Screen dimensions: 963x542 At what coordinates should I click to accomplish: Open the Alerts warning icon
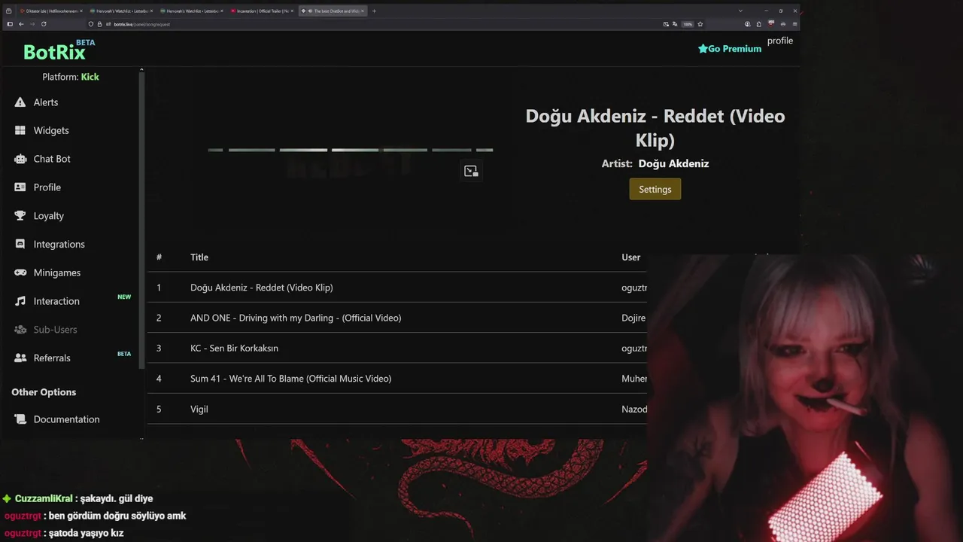pyautogui.click(x=20, y=102)
